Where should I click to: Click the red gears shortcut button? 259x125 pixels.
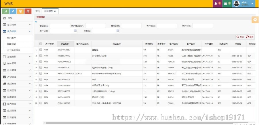coord(28,11)
